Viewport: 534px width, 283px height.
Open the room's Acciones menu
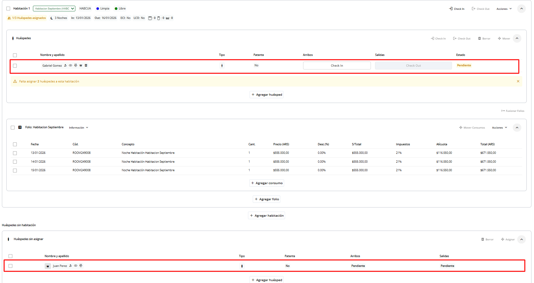tap(504, 9)
